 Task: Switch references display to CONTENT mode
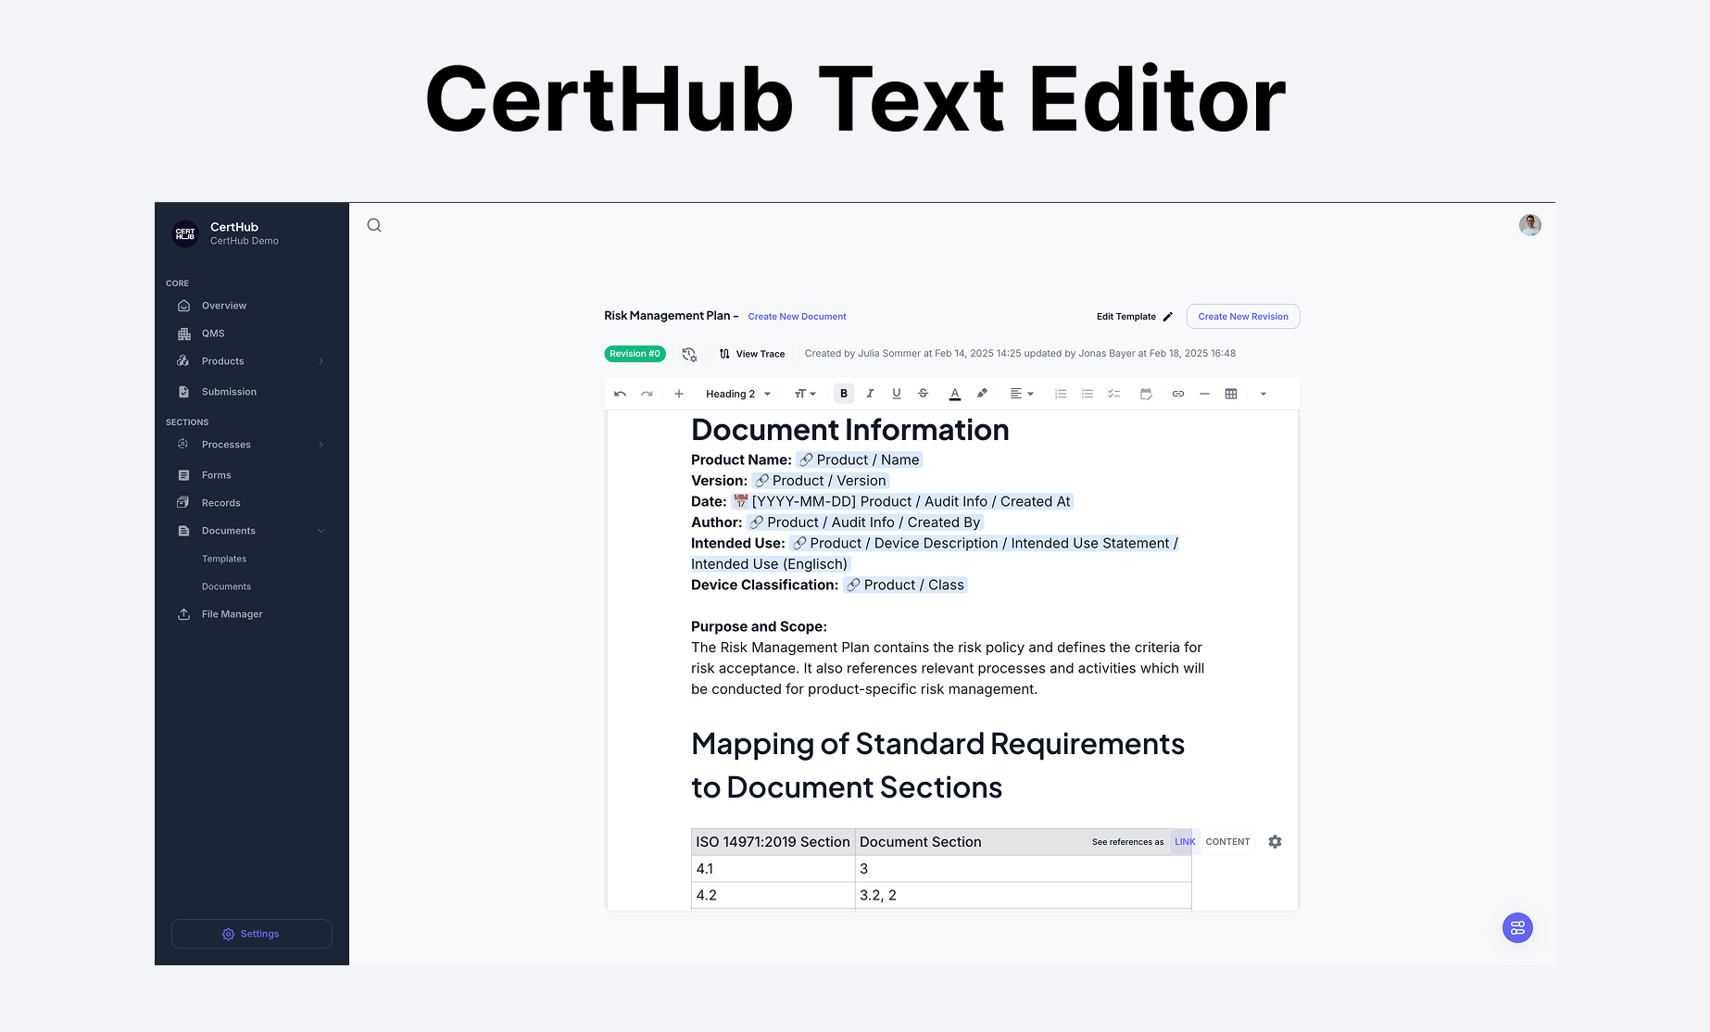point(1226,841)
